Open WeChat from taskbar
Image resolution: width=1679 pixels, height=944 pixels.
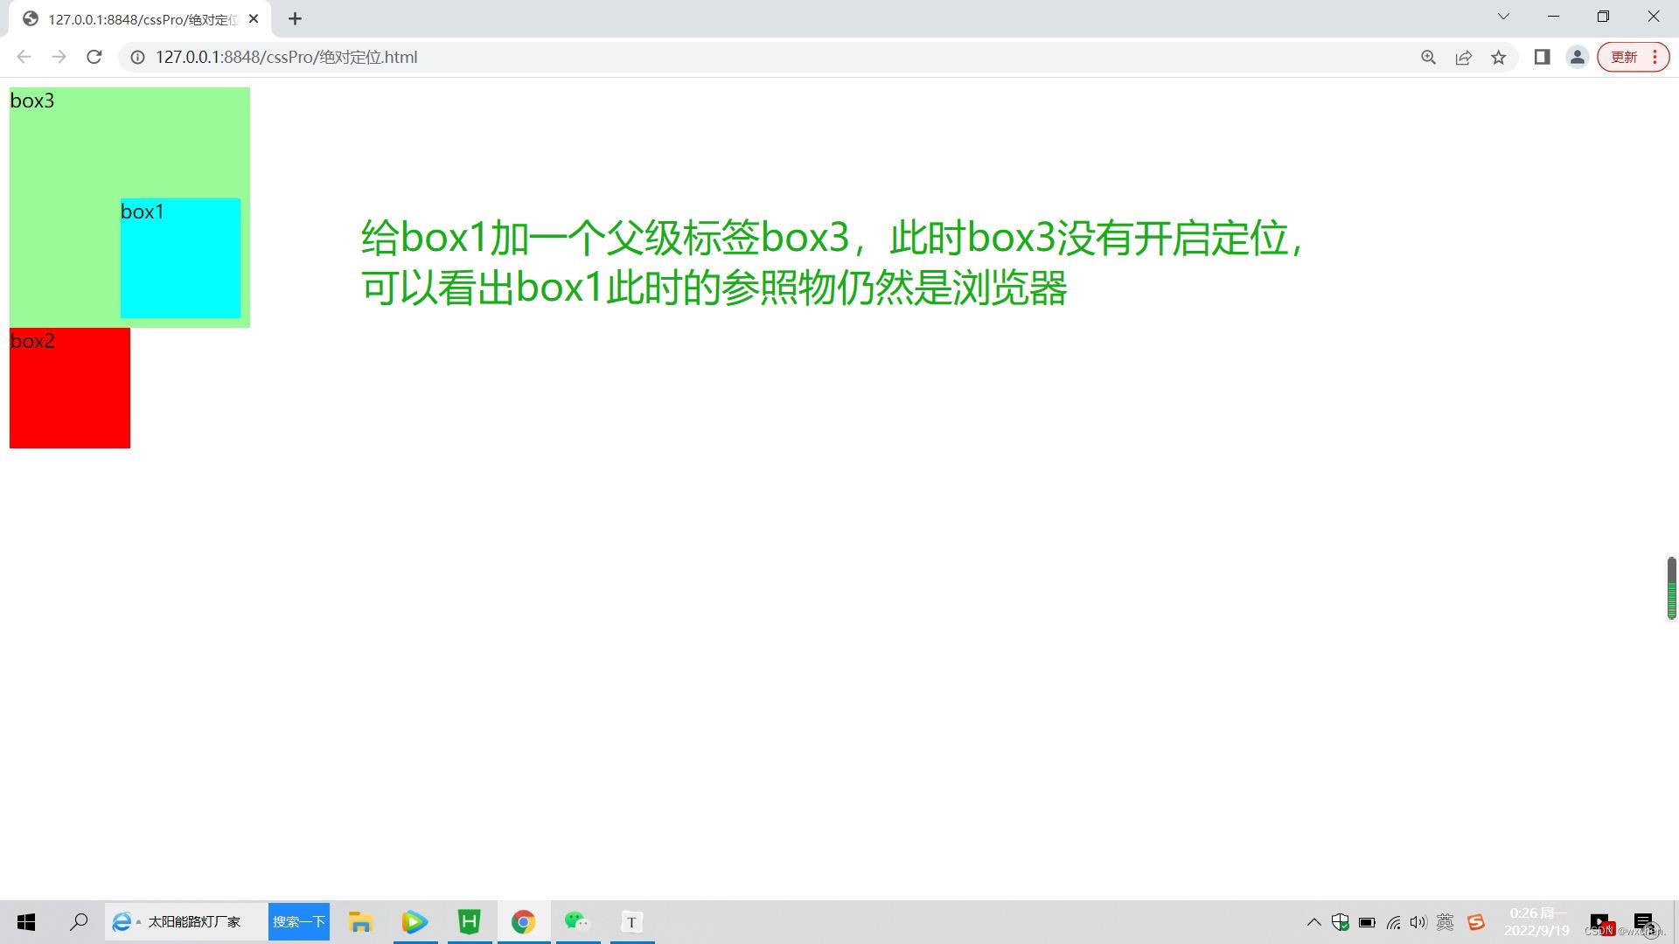(577, 921)
